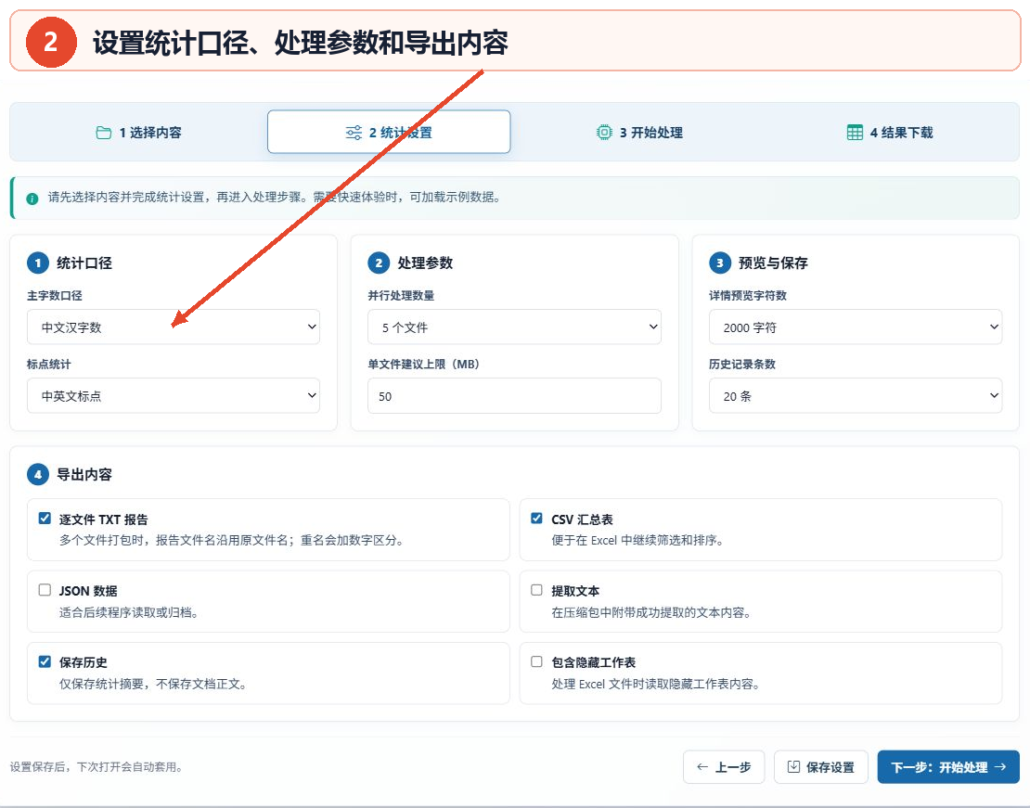Enable the 提取文本 checkbox
Screen dimensions: 1030x808
[x=536, y=590]
